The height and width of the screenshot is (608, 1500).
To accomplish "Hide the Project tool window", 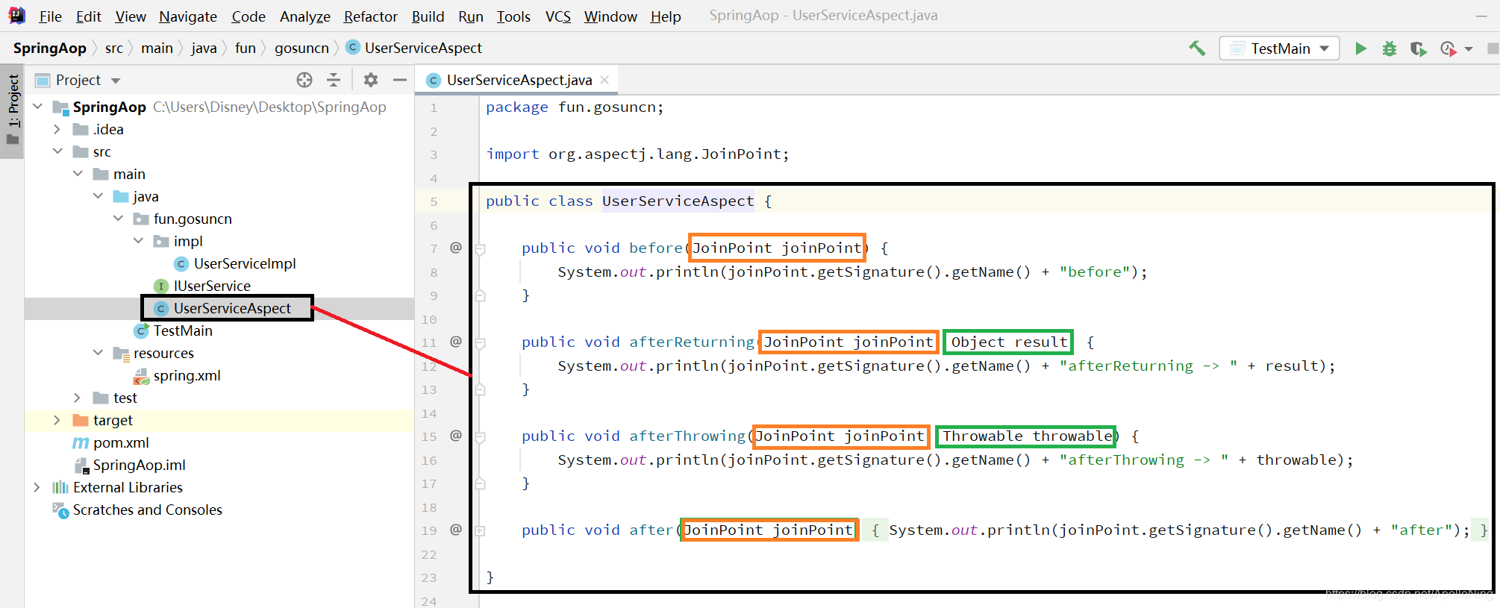I will (400, 80).
